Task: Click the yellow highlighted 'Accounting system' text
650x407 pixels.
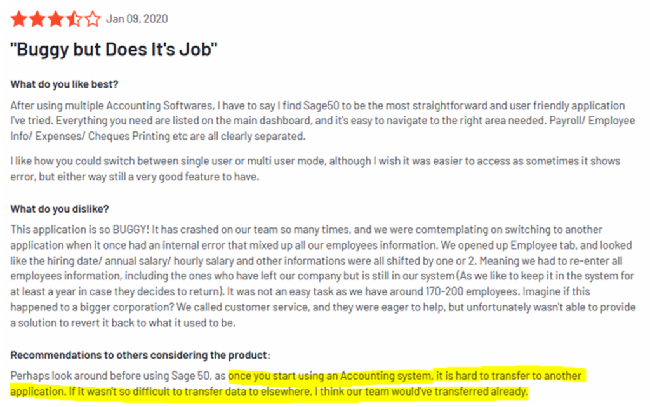Action: pyautogui.click(x=385, y=375)
